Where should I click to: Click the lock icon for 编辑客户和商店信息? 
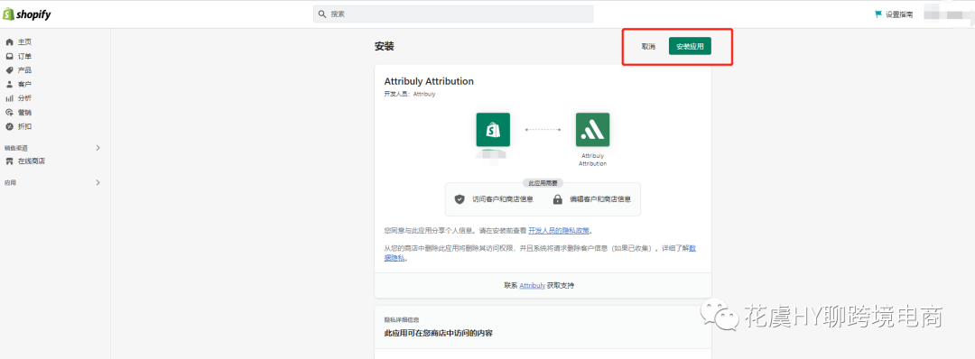pos(558,199)
